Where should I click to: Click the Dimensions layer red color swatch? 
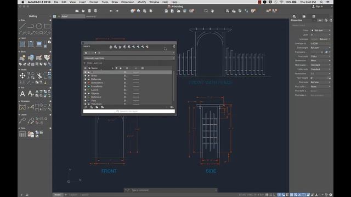89,83
